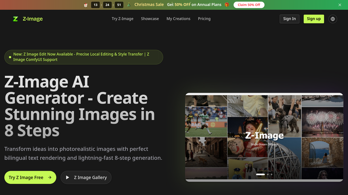Click the poodle dog image in collage
The height and width of the screenshot is (195, 348).
pos(285,116)
